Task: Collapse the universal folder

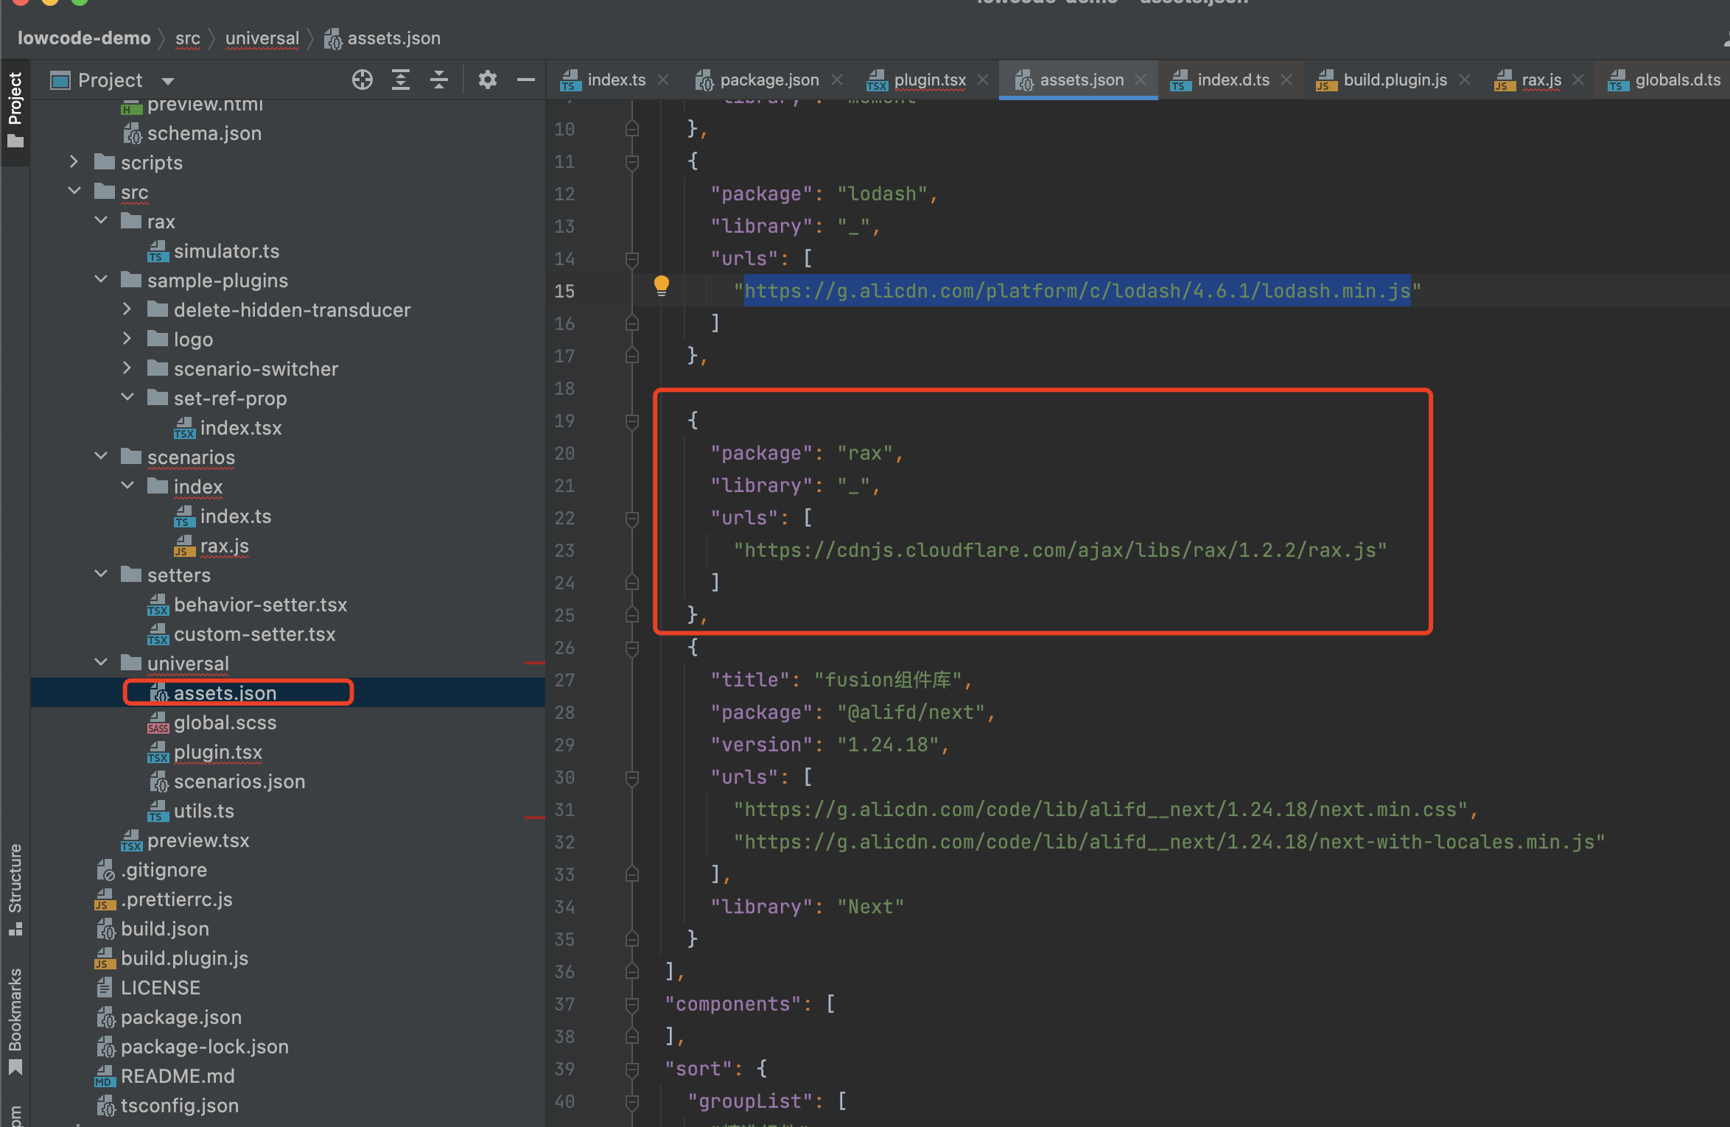Action: [101, 661]
